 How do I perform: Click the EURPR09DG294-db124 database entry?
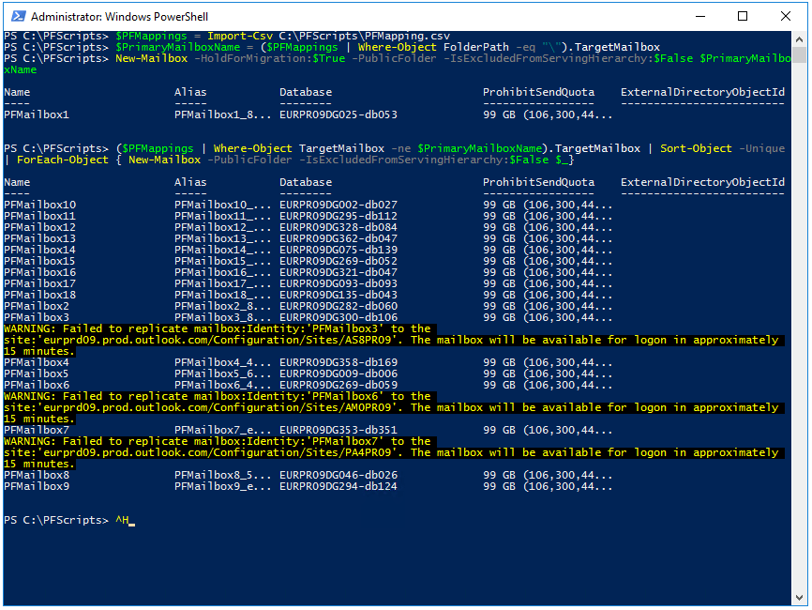coord(338,486)
